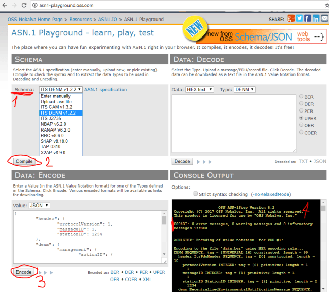Screen dimensions: 329x298
Task: Reload the page in browser
Action: pos(23,5)
